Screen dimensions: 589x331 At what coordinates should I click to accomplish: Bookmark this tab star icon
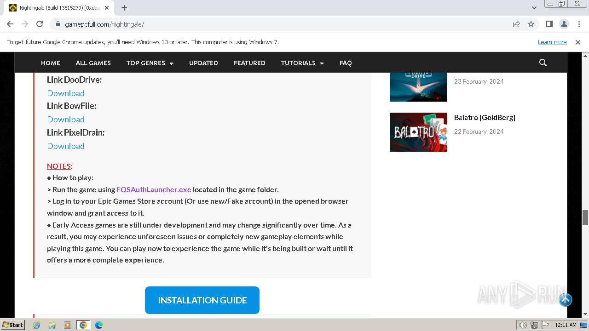tap(531, 24)
